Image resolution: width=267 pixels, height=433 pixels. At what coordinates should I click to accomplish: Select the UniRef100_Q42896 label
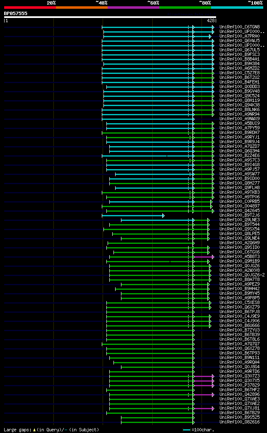[239, 394]
